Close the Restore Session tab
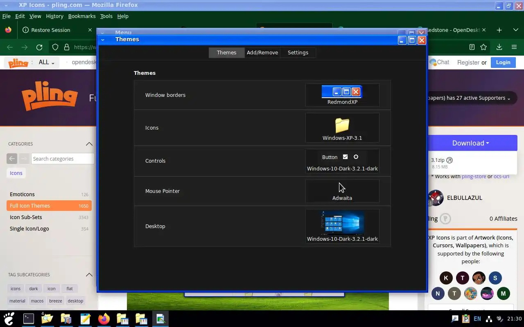Screen dimensions: 524x327 pos(90,30)
